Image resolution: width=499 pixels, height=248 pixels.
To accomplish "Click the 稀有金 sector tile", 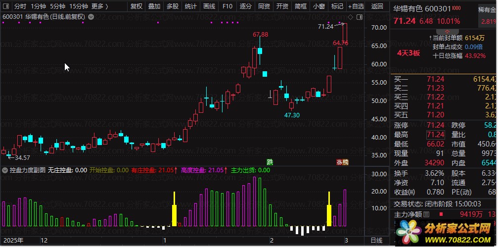I will point(487,15).
